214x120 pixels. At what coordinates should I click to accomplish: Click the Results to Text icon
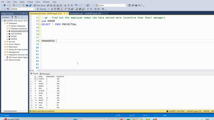pyautogui.click(x=77, y=9)
